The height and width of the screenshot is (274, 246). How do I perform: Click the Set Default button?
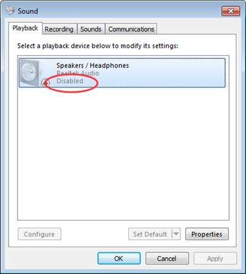[150, 234]
